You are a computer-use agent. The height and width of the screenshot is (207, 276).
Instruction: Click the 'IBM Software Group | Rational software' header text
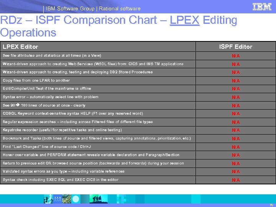[x=93, y=8]
